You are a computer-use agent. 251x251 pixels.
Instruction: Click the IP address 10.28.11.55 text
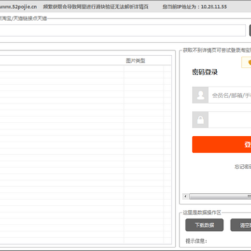coord(214,7)
